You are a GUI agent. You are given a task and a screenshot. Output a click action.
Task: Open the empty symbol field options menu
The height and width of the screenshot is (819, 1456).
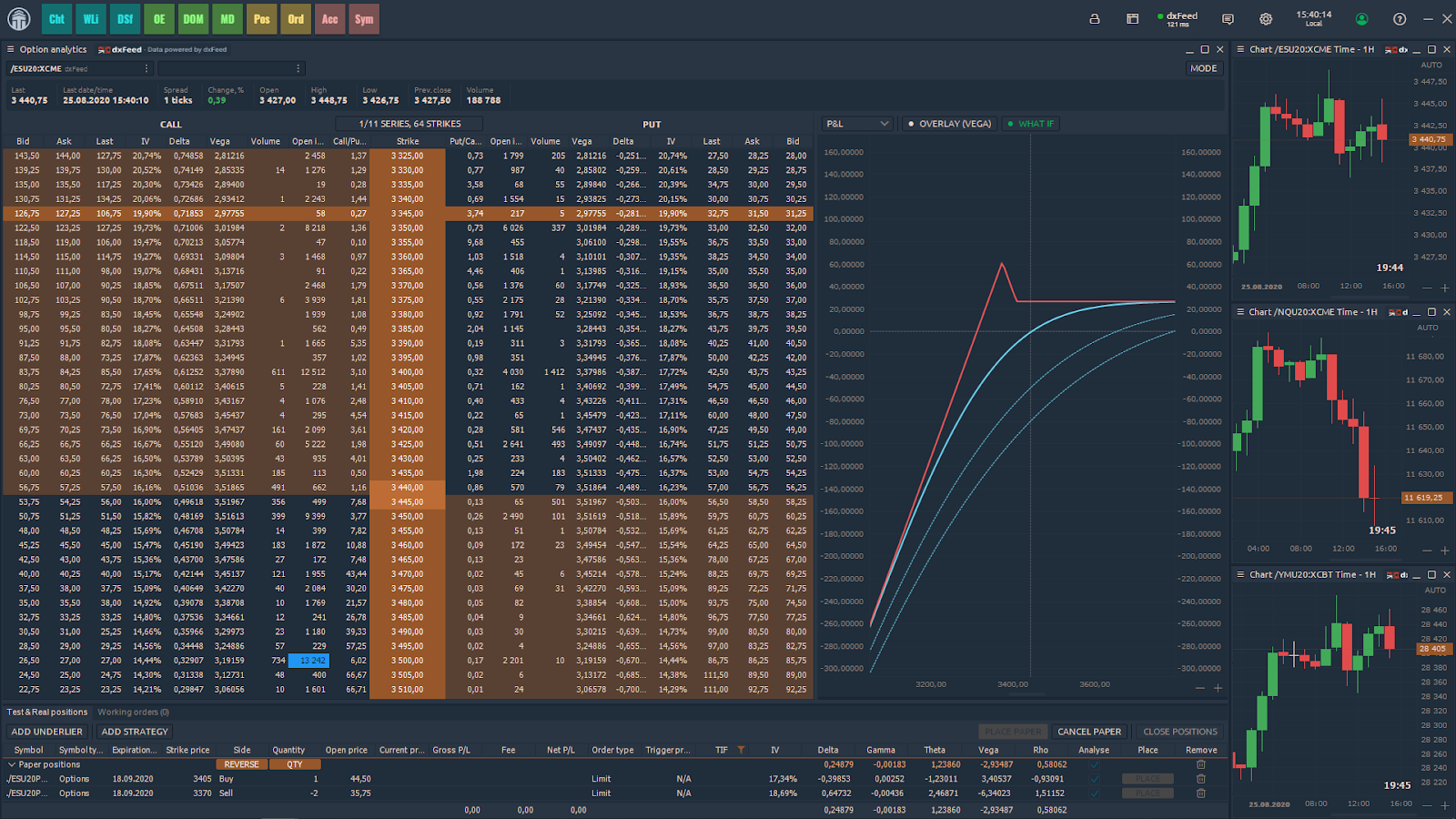coord(298,68)
